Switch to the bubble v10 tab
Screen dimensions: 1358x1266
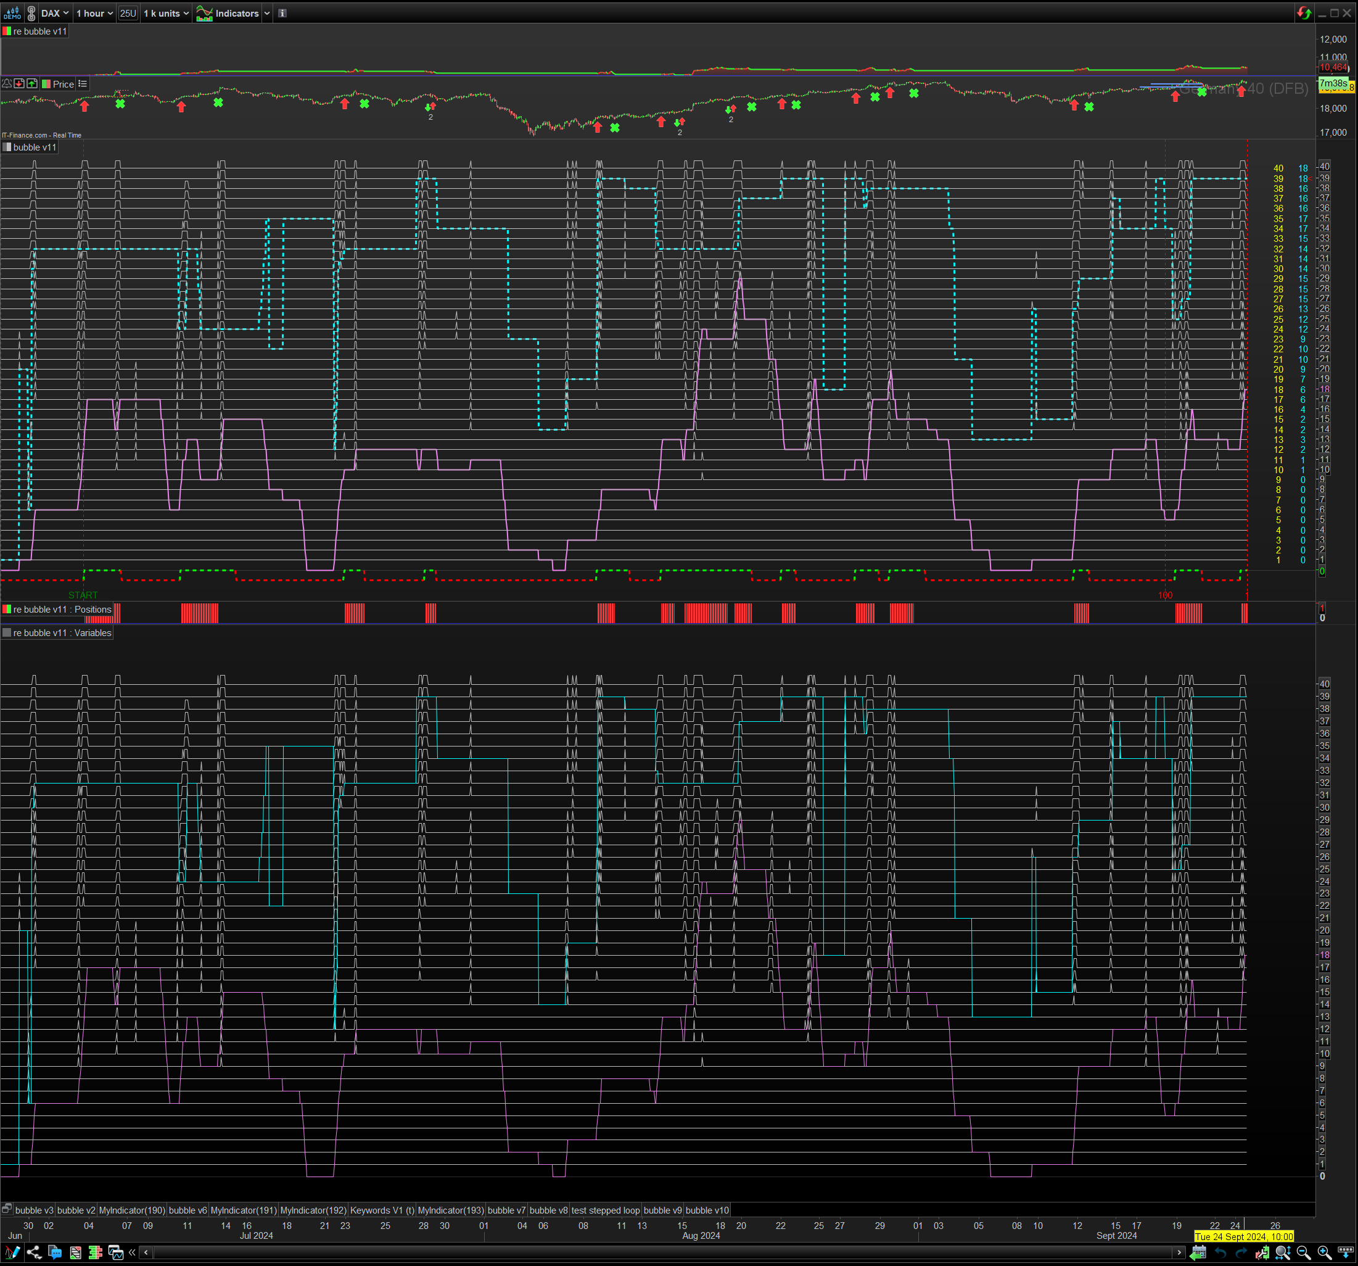707,1210
